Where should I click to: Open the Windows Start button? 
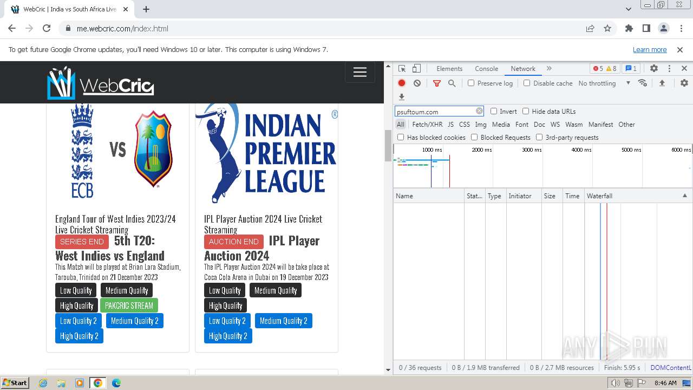pyautogui.click(x=15, y=383)
